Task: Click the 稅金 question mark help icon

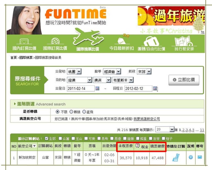Action: pos(137,146)
